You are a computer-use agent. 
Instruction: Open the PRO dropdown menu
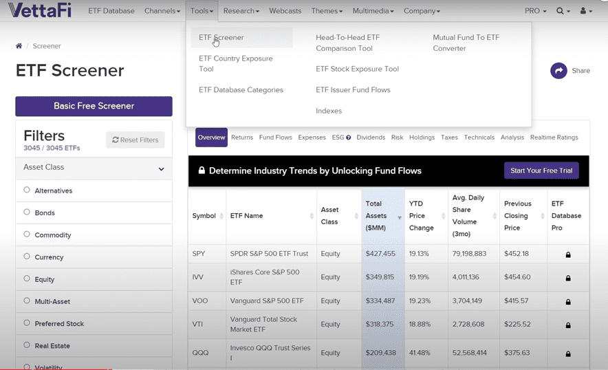click(535, 11)
